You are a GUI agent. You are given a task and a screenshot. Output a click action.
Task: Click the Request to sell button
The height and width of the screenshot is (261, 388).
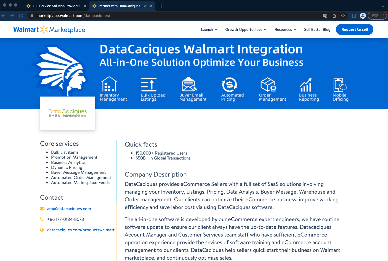tap(355, 29)
